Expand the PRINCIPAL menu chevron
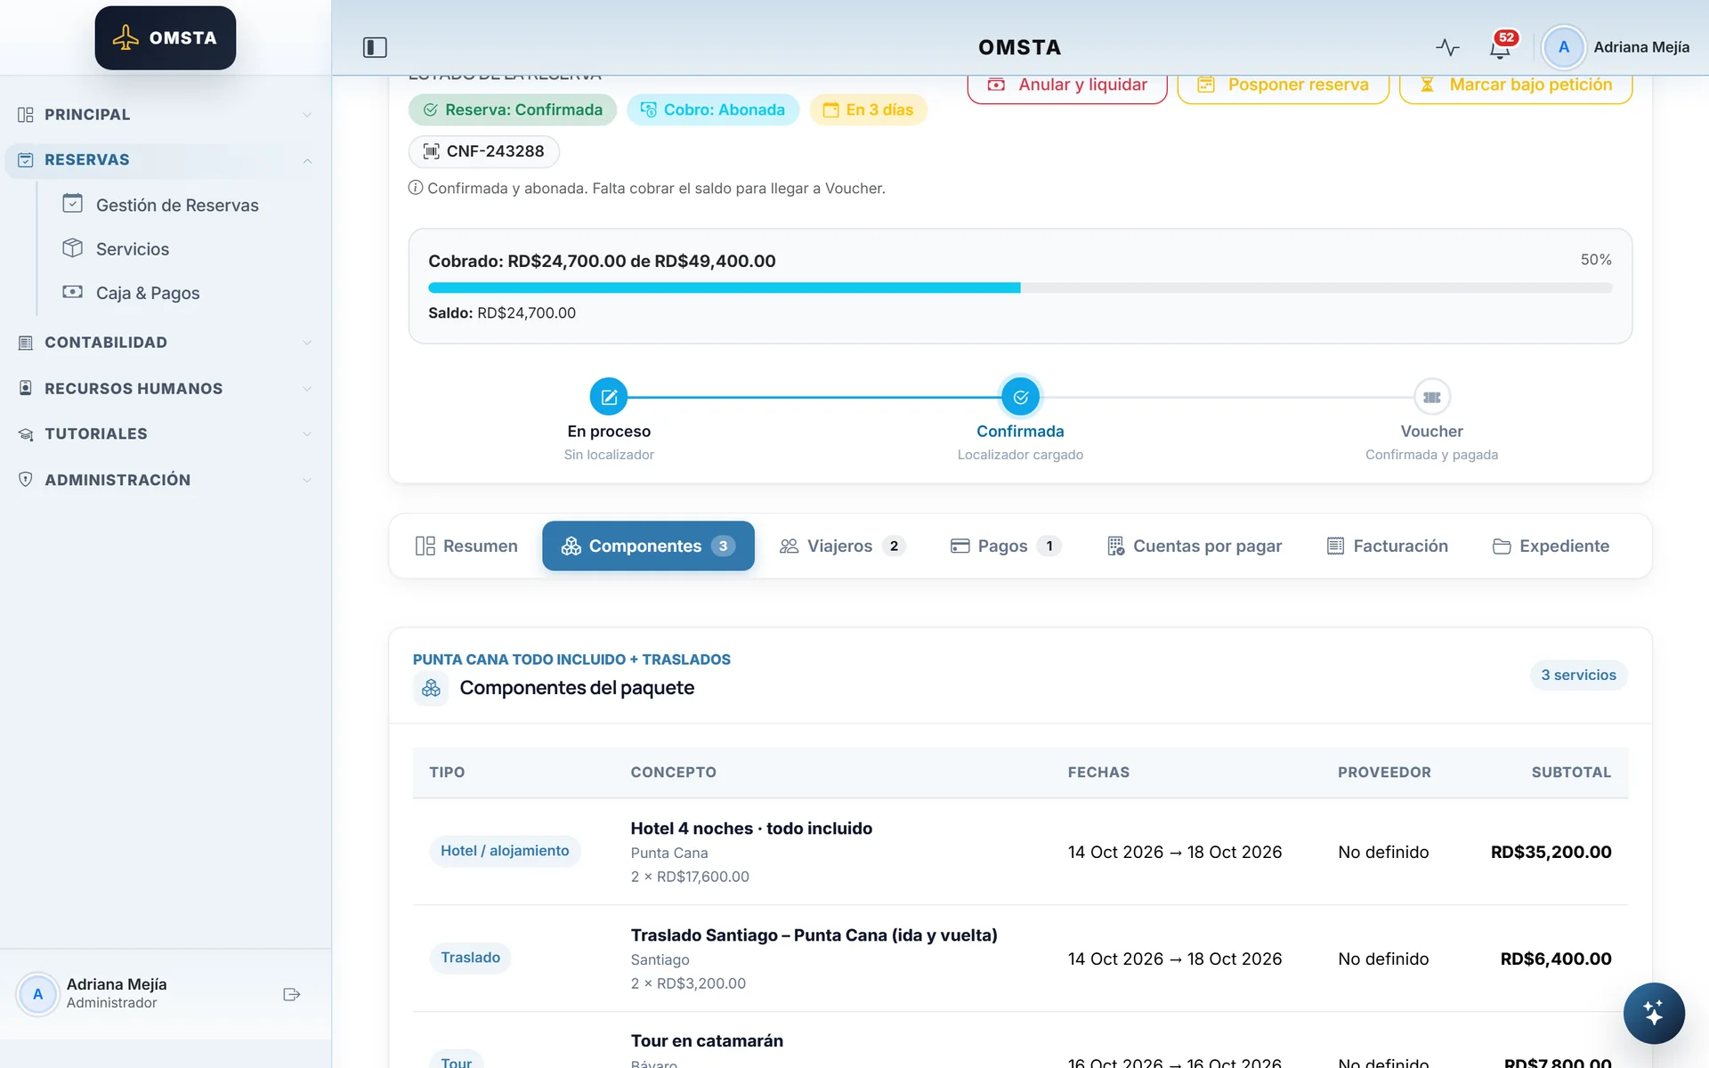 pos(307,115)
